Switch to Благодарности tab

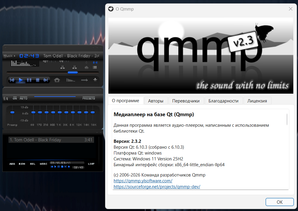(x=223, y=101)
